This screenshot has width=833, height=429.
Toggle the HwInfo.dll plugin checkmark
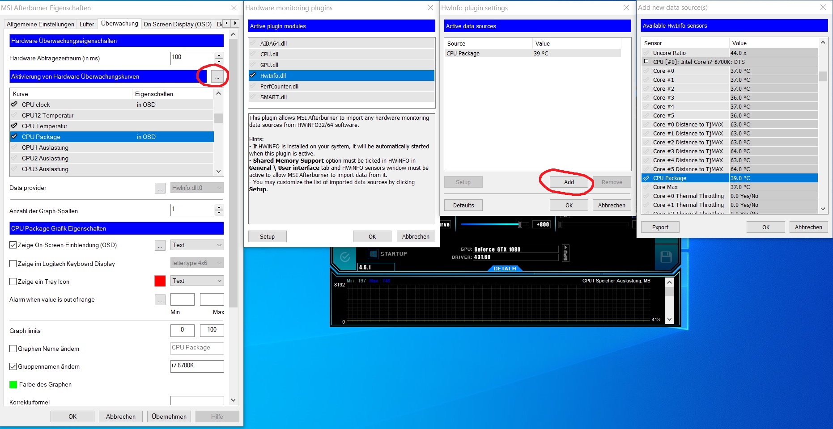click(253, 76)
